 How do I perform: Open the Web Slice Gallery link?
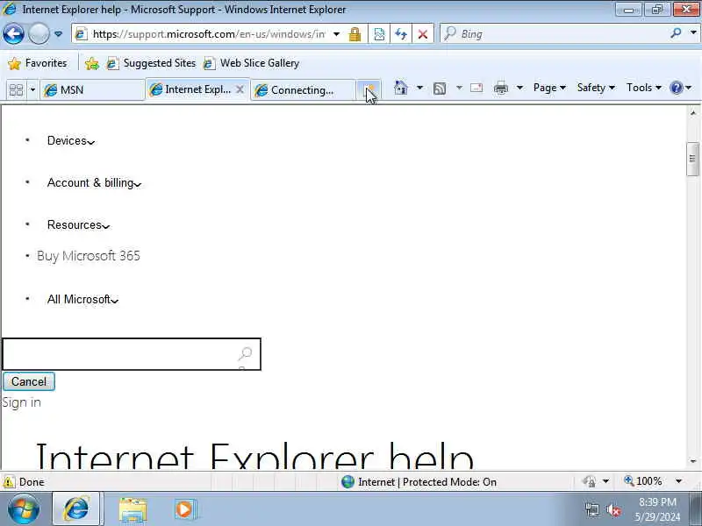[251, 63]
